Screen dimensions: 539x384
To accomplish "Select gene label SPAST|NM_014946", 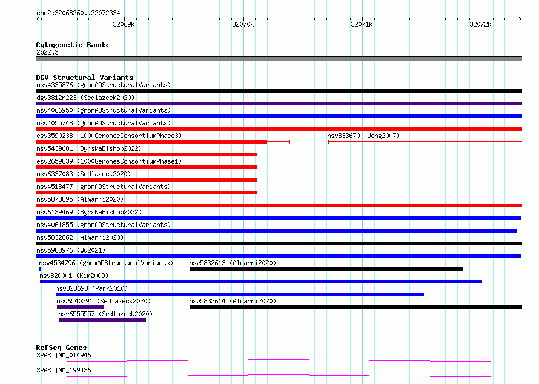I will (x=64, y=355).
